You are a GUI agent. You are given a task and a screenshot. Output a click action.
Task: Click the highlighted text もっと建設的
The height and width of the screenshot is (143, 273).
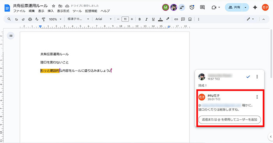pos(50,71)
